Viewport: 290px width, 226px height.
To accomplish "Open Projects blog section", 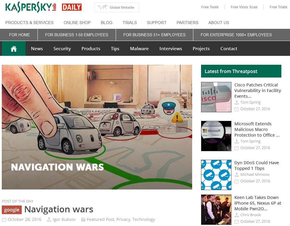I will point(201,49).
